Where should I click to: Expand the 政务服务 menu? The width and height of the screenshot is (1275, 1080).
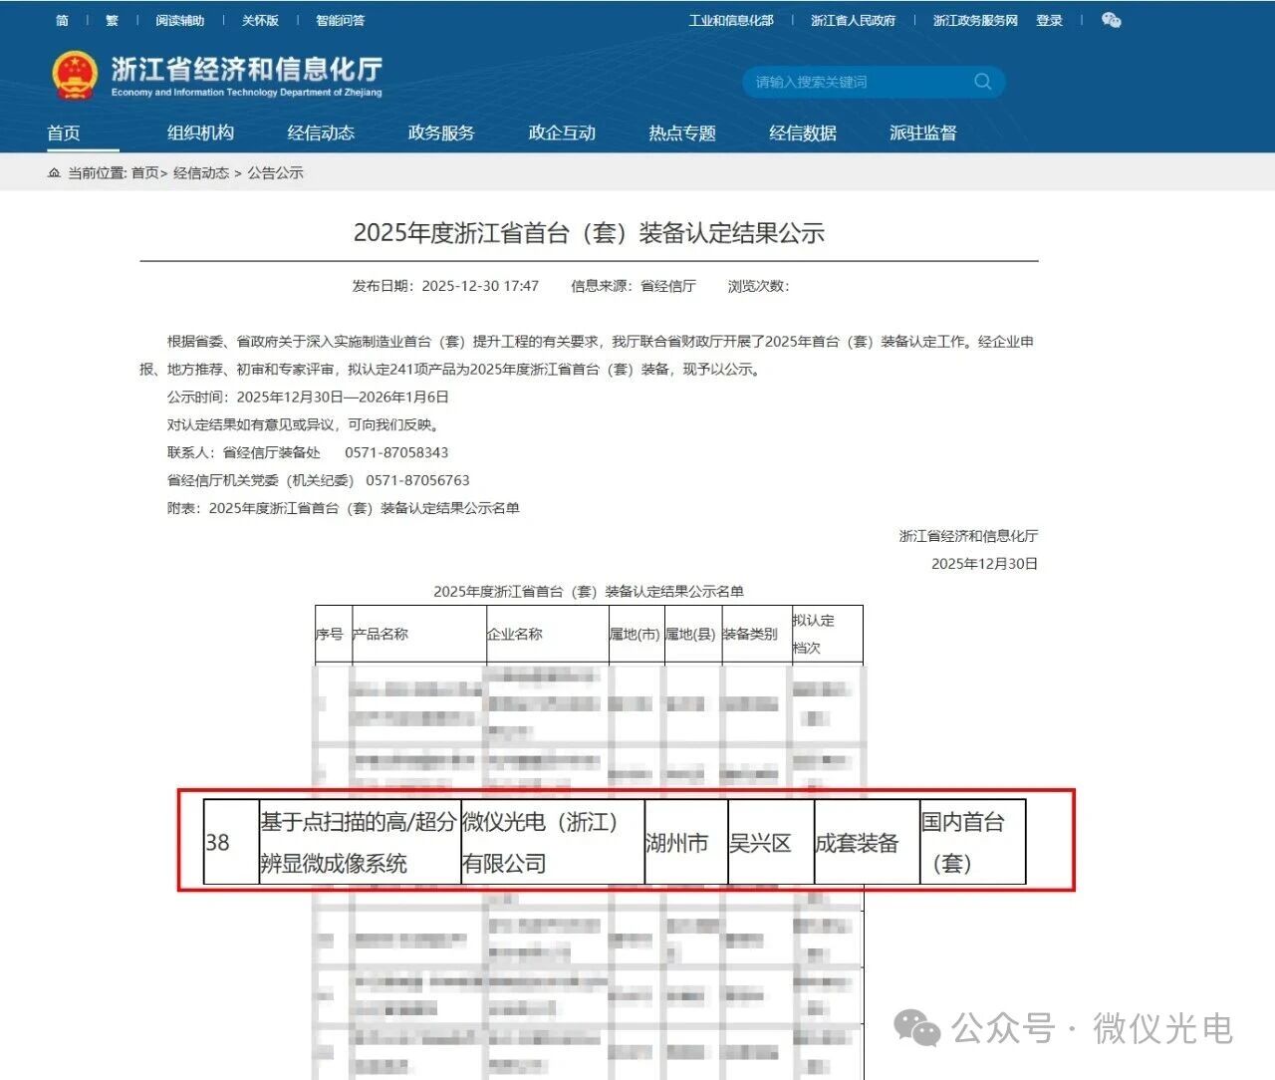click(x=441, y=133)
